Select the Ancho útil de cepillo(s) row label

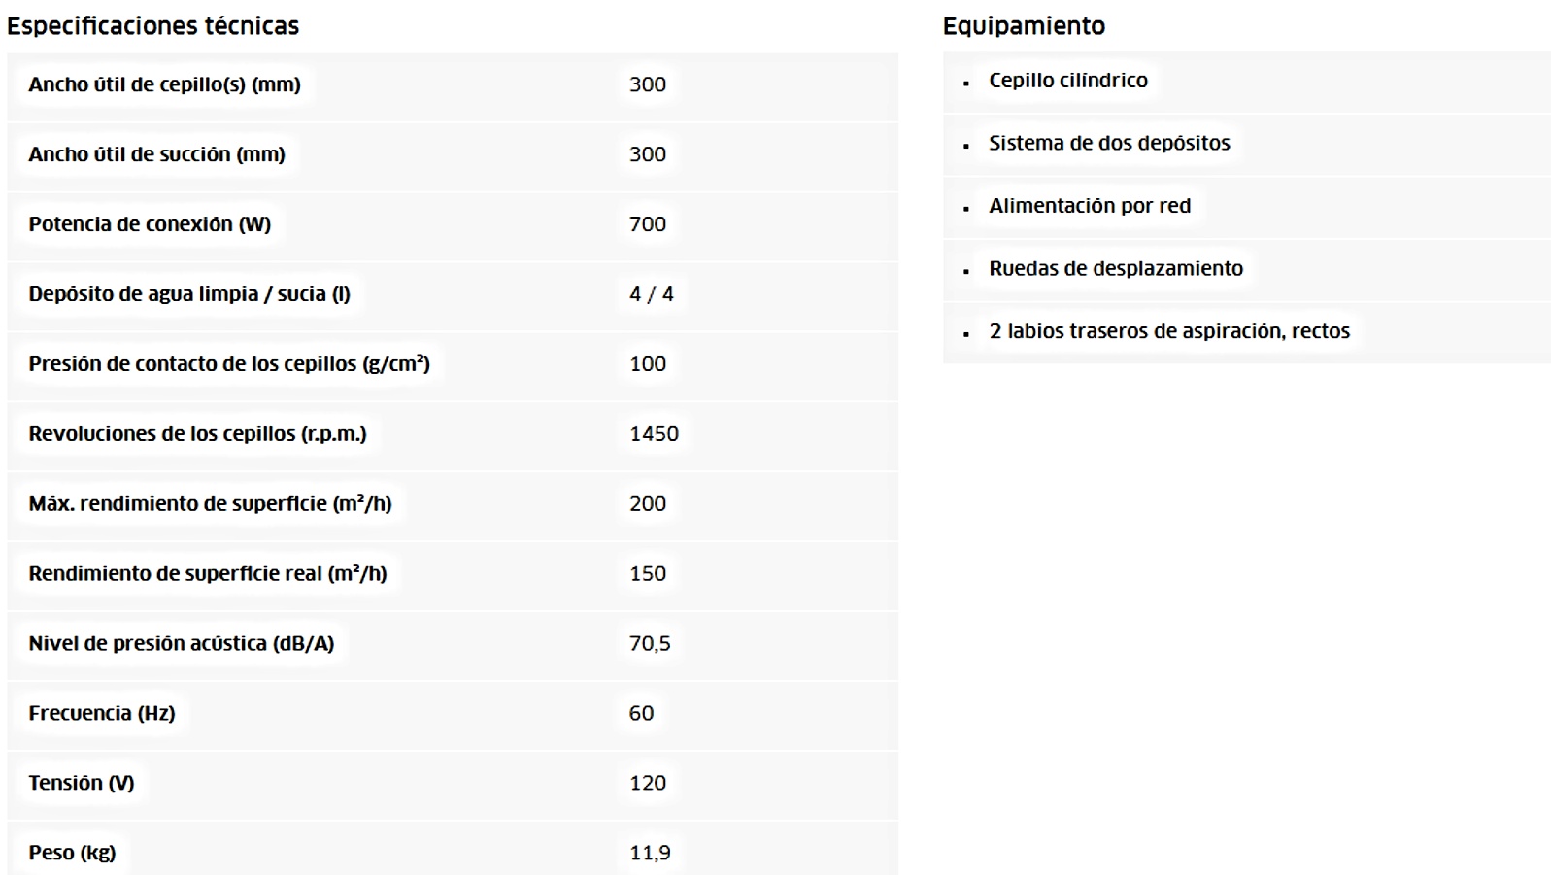point(165,84)
